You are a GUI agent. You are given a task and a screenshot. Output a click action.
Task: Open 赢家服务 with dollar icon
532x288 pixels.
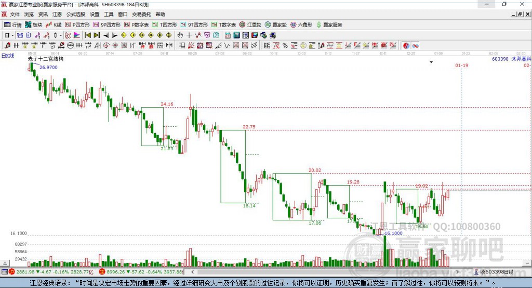tap(329, 25)
